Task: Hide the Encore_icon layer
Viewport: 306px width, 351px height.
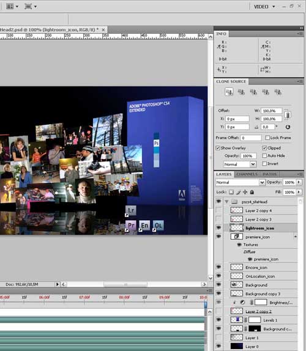Action: point(218,267)
